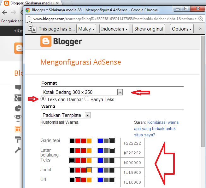Open the Template paint roller sidebar icon

click(18, 140)
